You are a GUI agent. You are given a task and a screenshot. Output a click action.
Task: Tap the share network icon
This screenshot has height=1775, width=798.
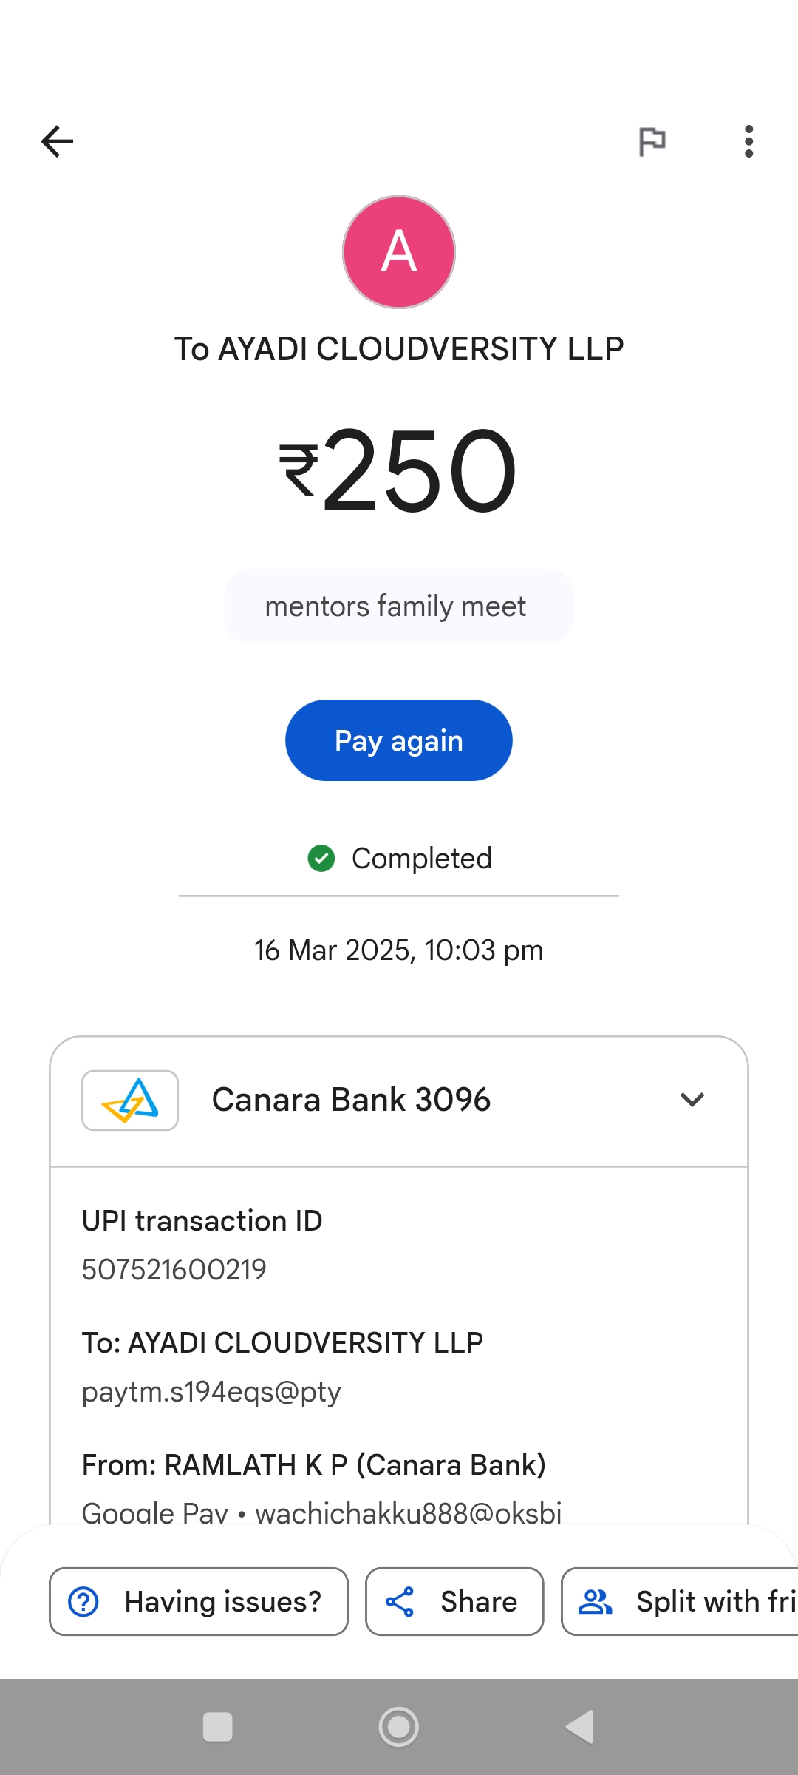click(x=400, y=1602)
